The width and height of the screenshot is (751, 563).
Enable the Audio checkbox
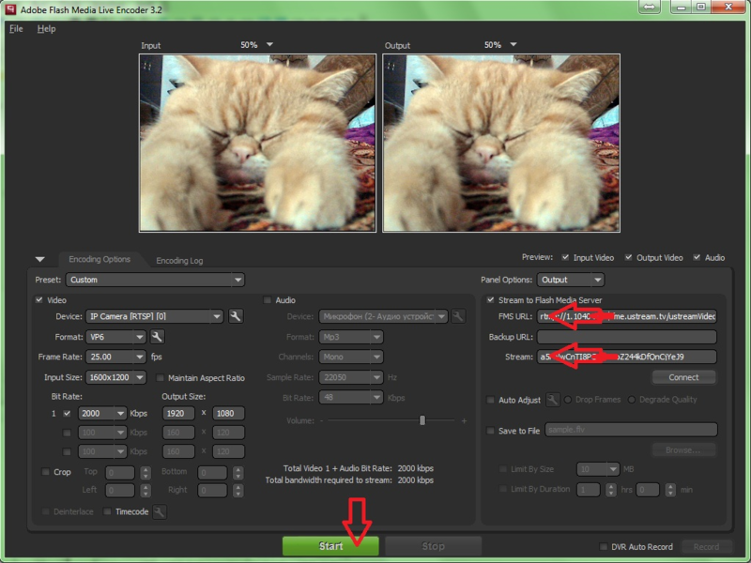(268, 300)
